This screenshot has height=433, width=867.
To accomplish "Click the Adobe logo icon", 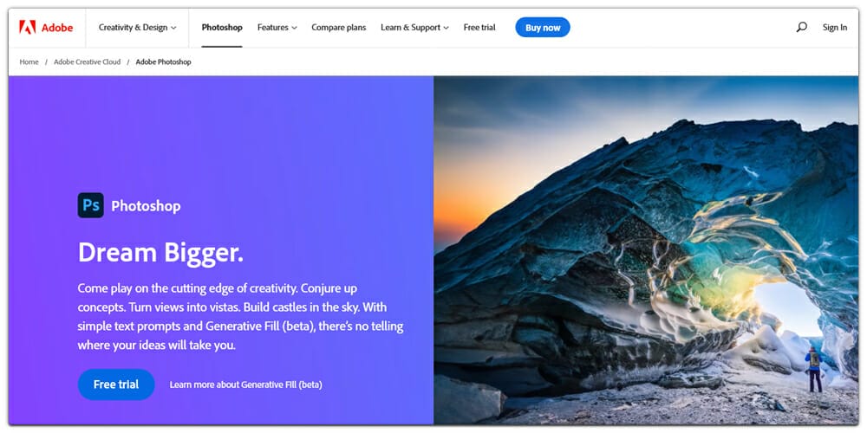I will coord(28,27).
